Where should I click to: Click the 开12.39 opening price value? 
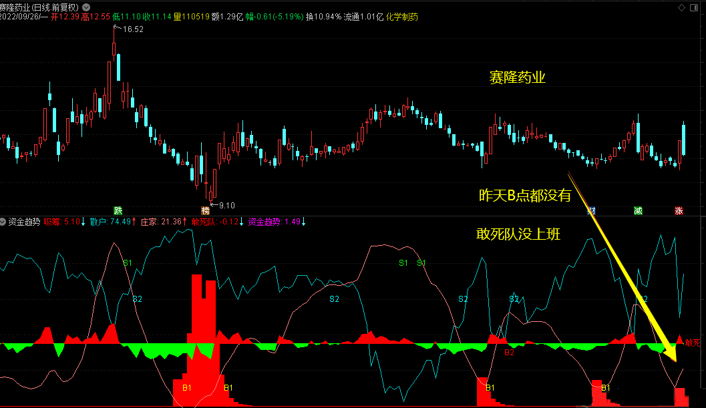coord(65,17)
